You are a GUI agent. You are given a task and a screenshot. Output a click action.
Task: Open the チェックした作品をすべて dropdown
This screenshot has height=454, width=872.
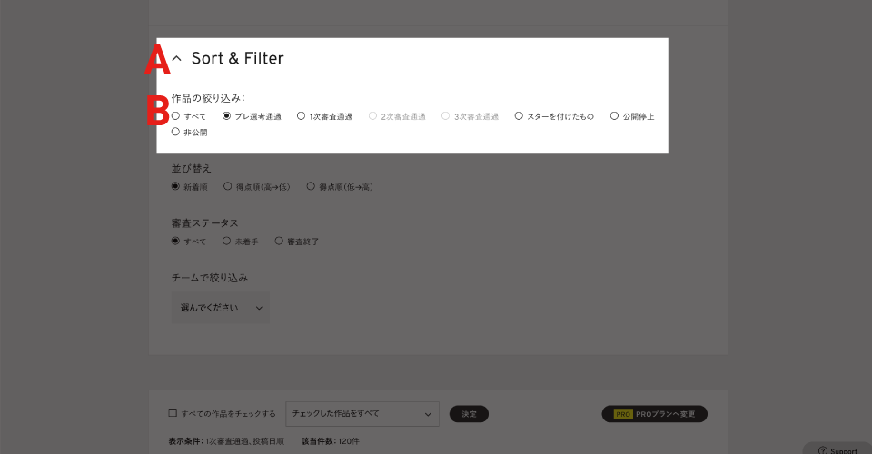[x=362, y=414]
